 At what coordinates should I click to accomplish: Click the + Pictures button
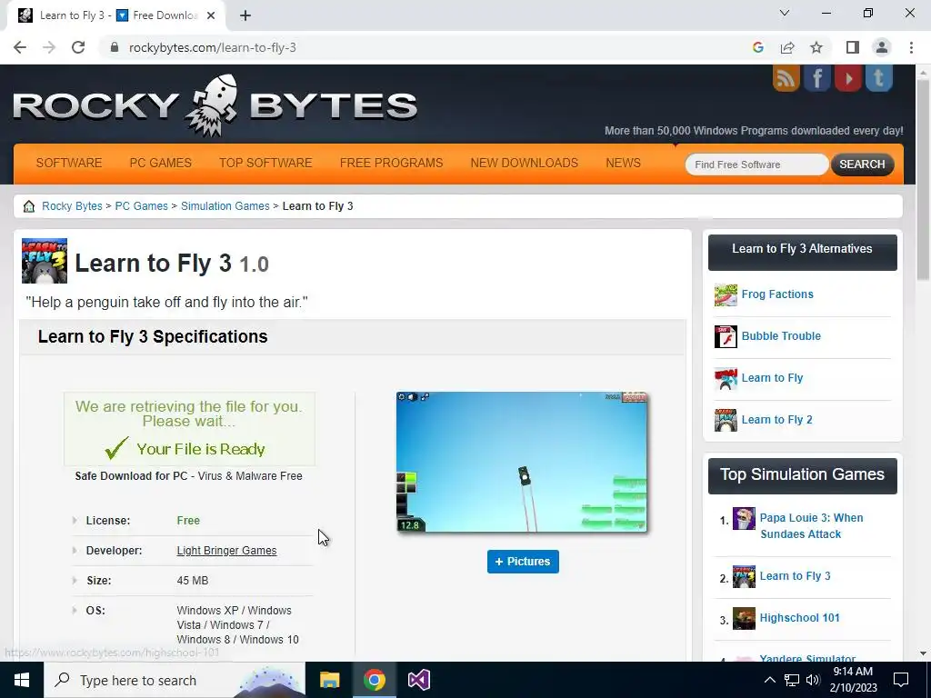pyautogui.click(x=523, y=562)
